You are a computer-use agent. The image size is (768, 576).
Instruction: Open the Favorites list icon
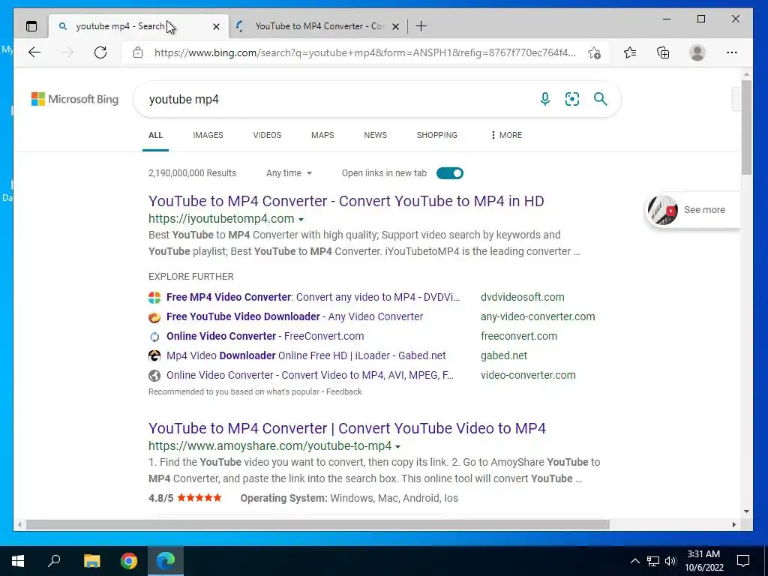click(x=630, y=52)
